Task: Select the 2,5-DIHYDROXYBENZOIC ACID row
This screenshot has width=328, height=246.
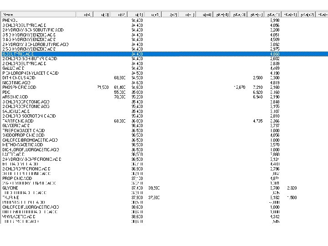Action: tap(165, 49)
